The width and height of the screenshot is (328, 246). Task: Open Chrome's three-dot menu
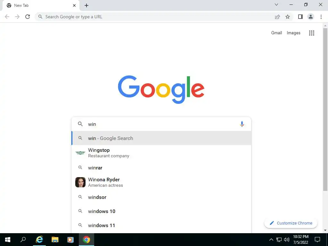pos(321,17)
